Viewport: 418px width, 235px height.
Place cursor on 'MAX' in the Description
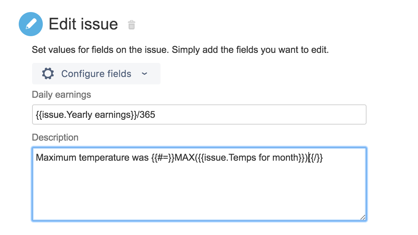click(184, 157)
